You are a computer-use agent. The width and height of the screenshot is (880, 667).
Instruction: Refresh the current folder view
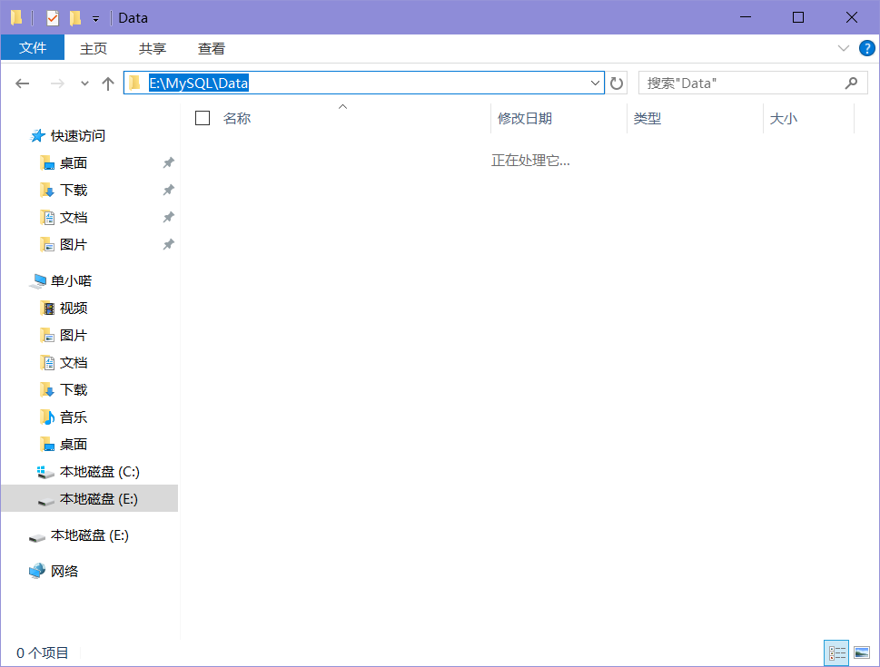click(617, 83)
